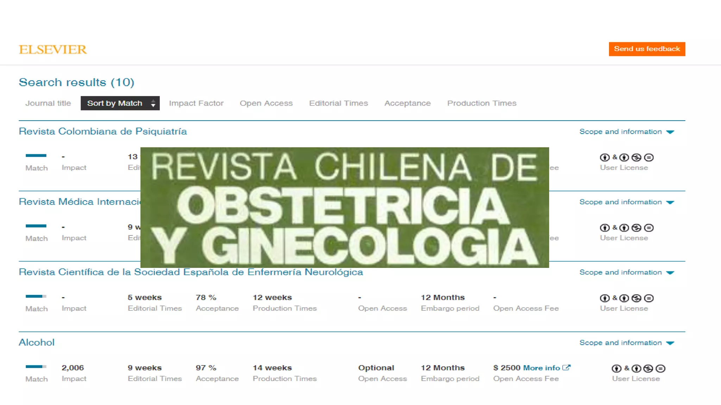Click external link icon beside More info
Image resolution: width=721 pixels, height=405 pixels.
click(x=566, y=367)
